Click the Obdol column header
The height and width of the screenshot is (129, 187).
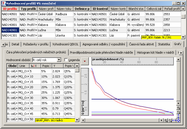pyautogui.click(x=13, y=66)
